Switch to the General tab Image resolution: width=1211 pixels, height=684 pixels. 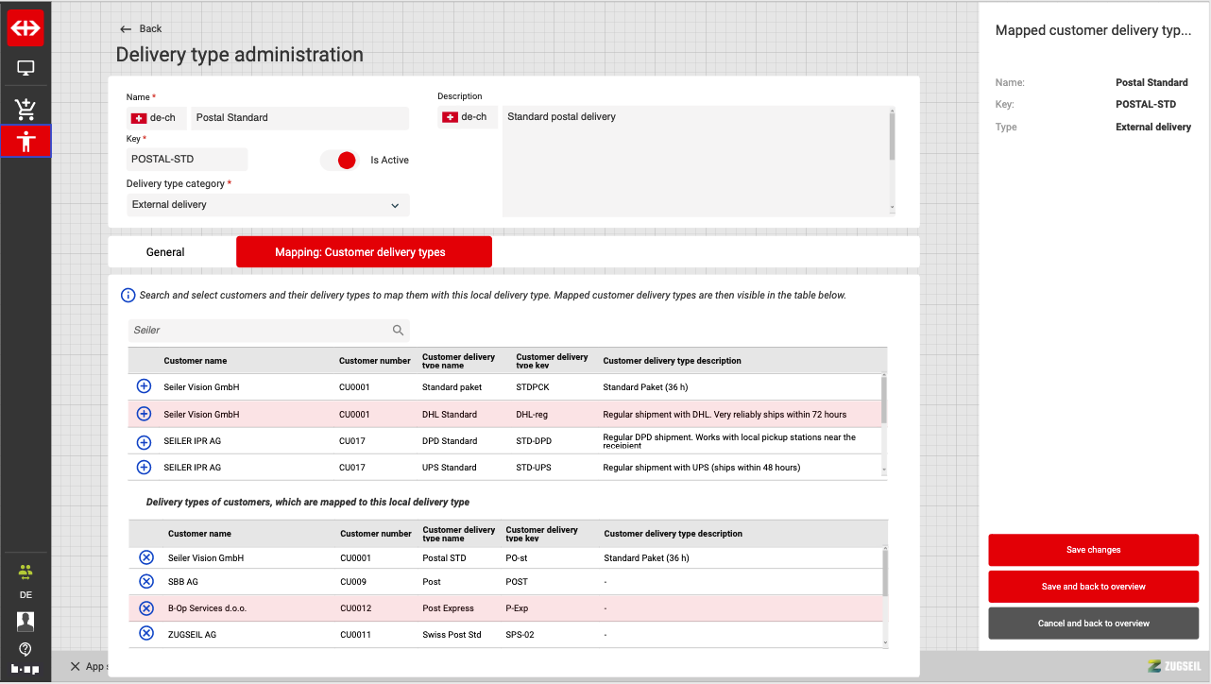coord(165,252)
